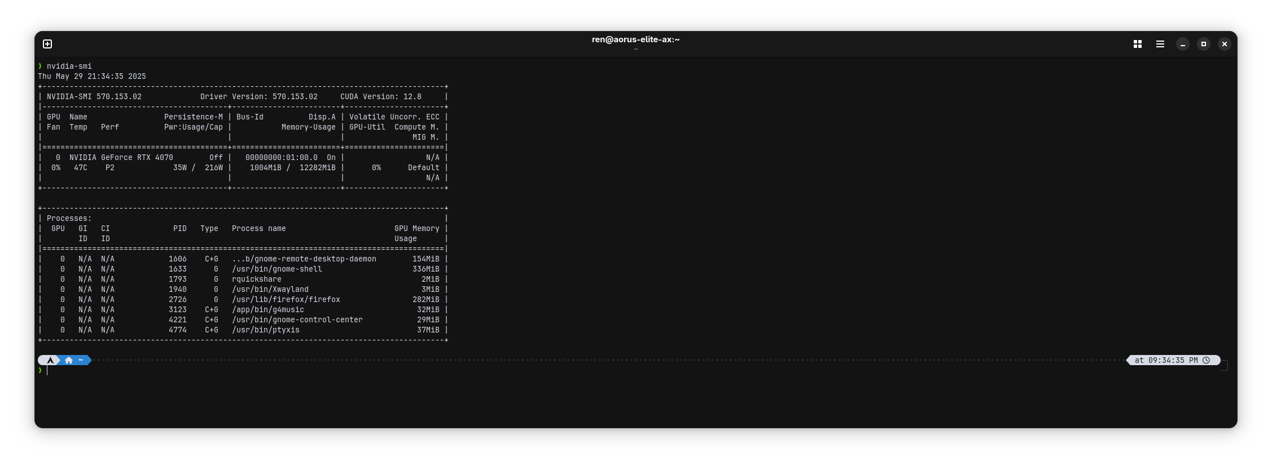The height and width of the screenshot is (466, 1272).
Task: Click the window title ren@aorus-elite-ax:~
Action: click(x=635, y=39)
